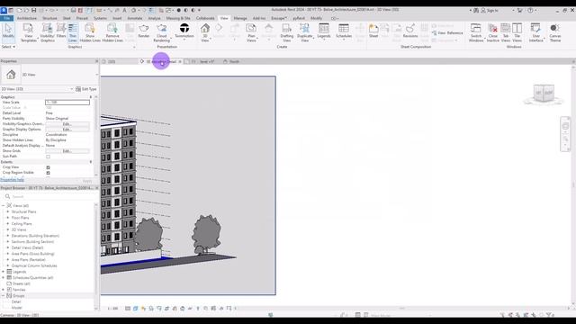Viewport: 576px width, 324px height.
Task: Click Tab Views
Action: [x=506, y=32]
